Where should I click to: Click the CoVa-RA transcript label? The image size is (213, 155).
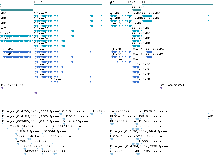pos(135,13)
